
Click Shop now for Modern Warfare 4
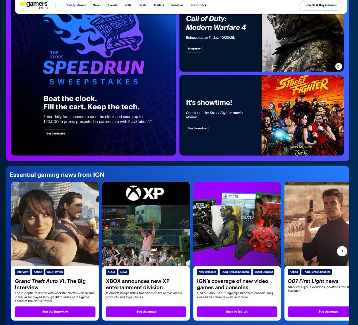[x=194, y=49]
